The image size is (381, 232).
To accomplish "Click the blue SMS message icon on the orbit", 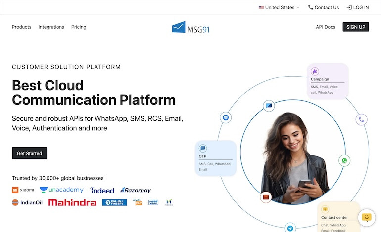I will tap(226, 117).
